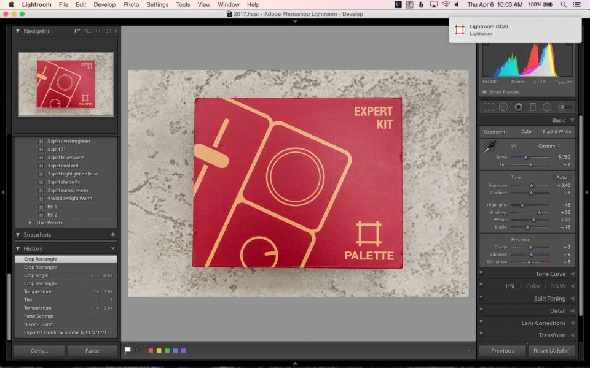Image resolution: width=590 pixels, height=368 pixels.
Task: Set the white pick flag in toolbar
Action: (x=128, y=350)
